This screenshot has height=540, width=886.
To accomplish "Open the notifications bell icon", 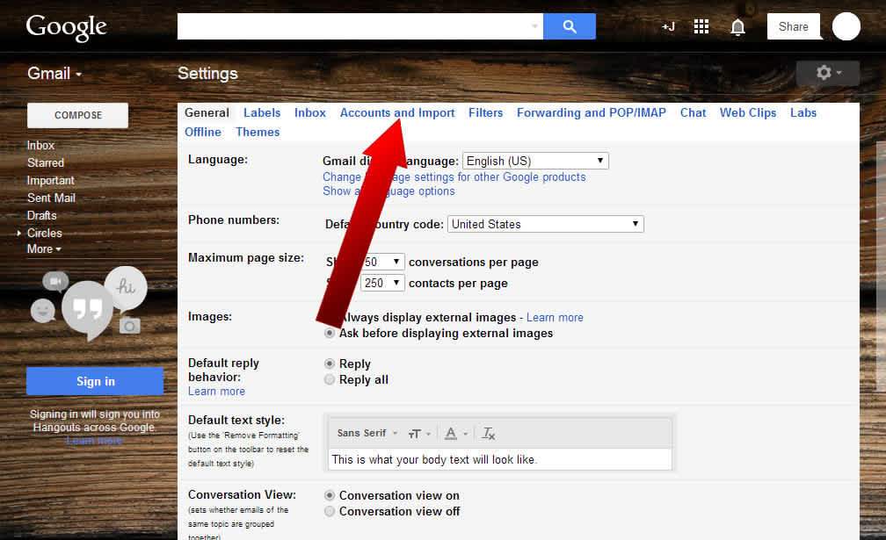I will [737, 27].
